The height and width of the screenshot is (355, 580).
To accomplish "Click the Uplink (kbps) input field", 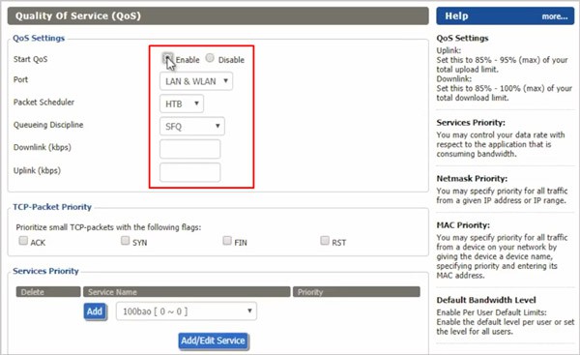I will (x=190, y=172).
